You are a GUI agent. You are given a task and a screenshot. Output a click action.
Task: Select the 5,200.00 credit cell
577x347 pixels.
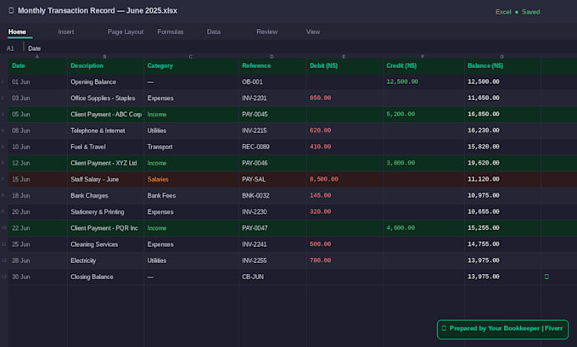(423, 114)
